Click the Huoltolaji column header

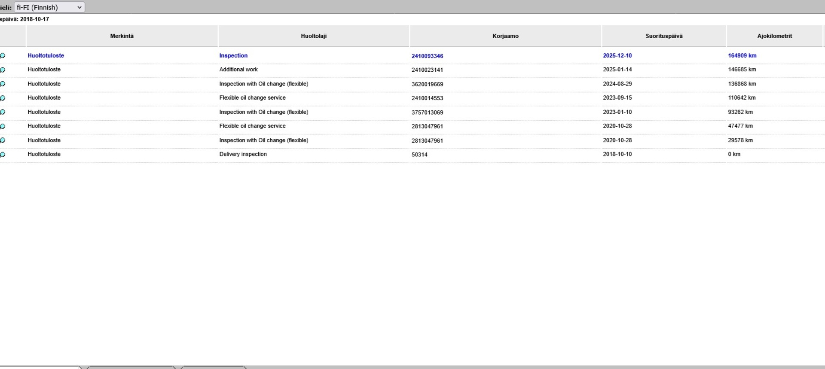tap(314, 36)
